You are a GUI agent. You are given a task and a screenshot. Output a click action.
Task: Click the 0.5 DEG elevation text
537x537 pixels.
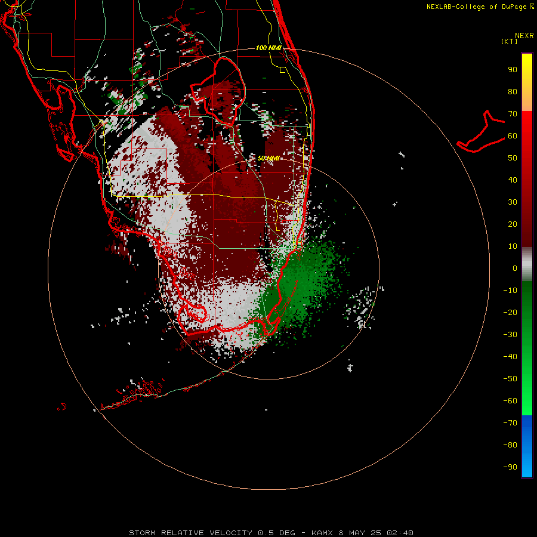276,533
